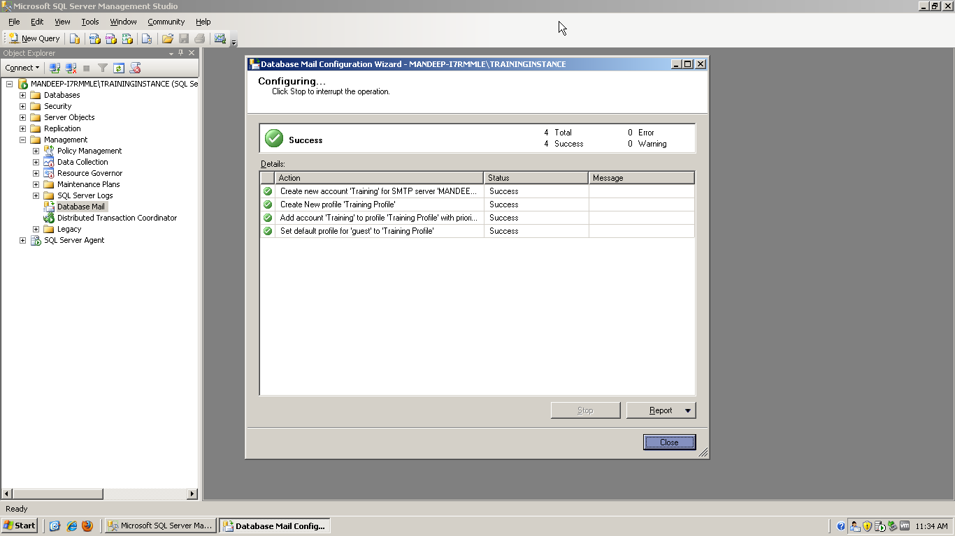Open the Window menu
Image resolution: width=955 pixels, height=536 pixels.
tap(123, 22)
